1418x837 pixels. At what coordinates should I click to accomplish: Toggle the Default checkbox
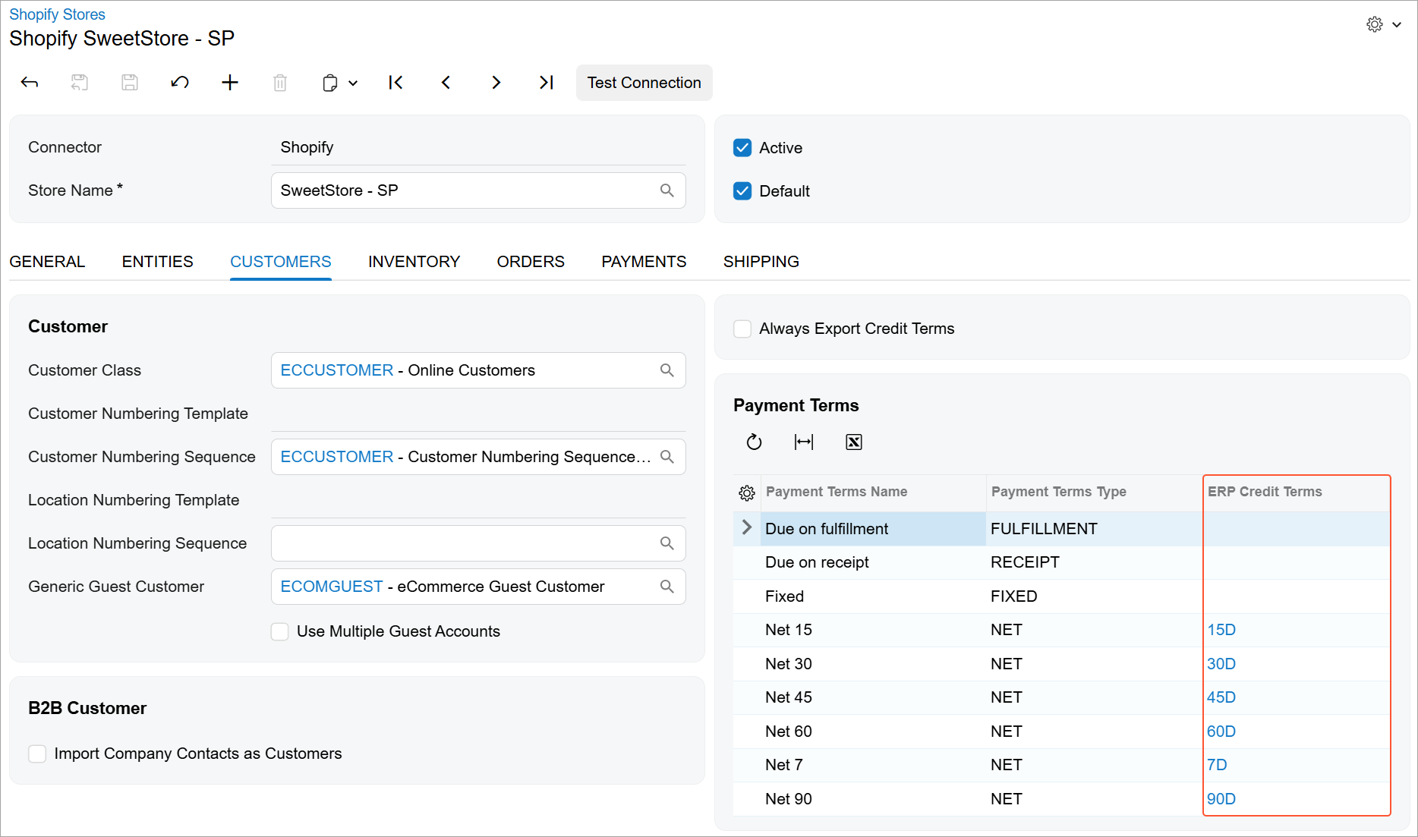tap(742, 191)
